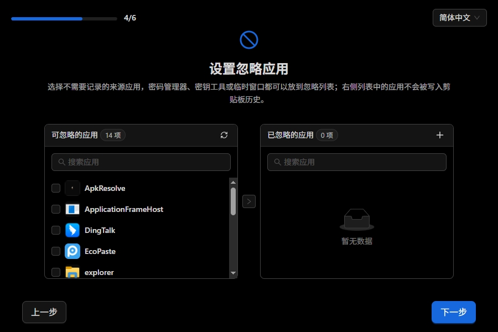This screenshot has width=498, height=332.
Task: Click the explorer name text
Action: (x=99, y=272)
